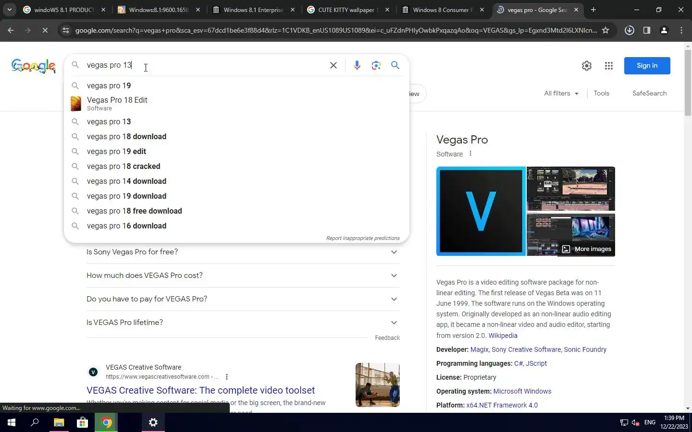Select suggestion 'vegas pro 14 download'
Image resolution: width=692 pixels, height=432 pixels.
(x=236, y=181)
